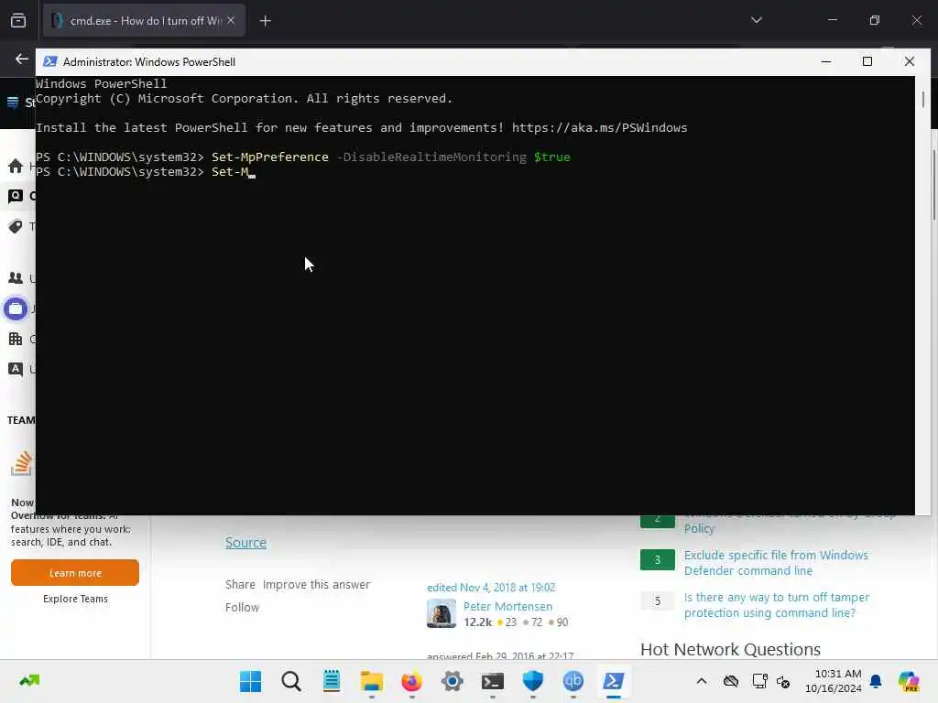Image resolution: width=938 pixels, height=703 pixels.
Task: Maximize the Administrator PowerShell window
Action: [x=867, y=61]
